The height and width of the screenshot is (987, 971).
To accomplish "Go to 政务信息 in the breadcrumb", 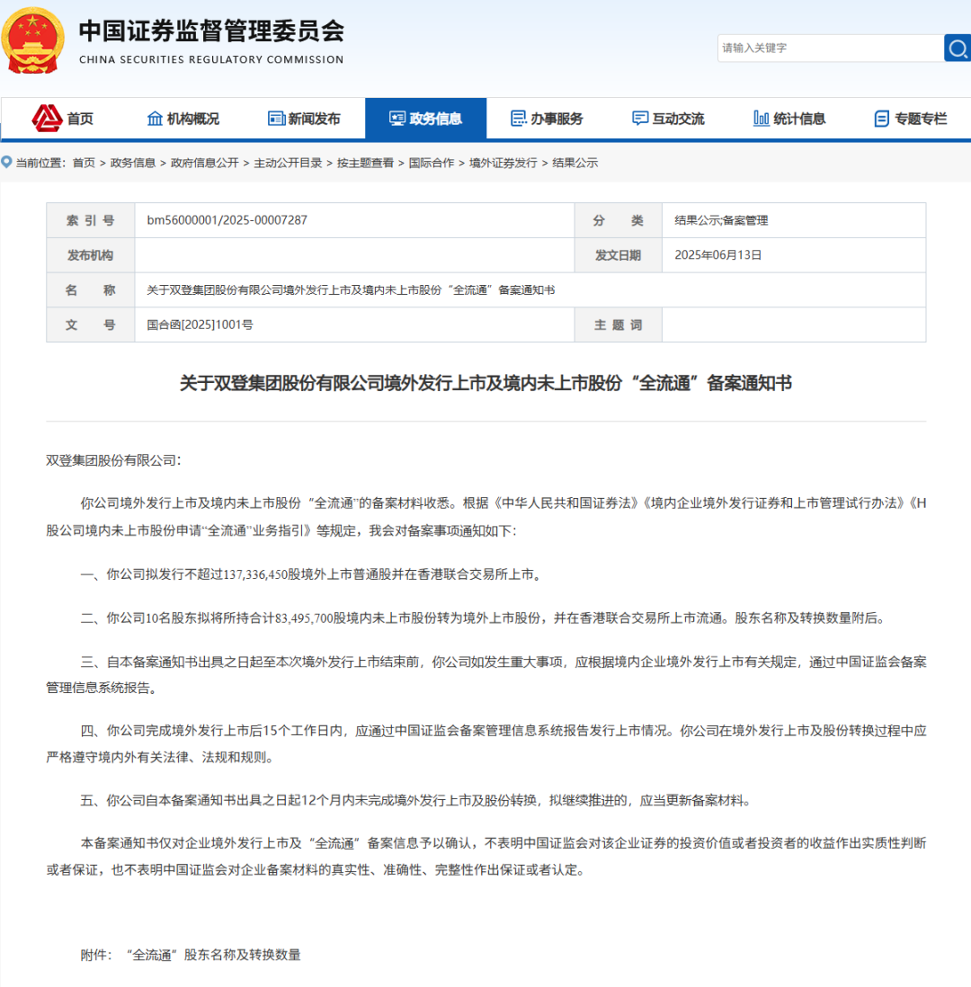I will (133, 163).
